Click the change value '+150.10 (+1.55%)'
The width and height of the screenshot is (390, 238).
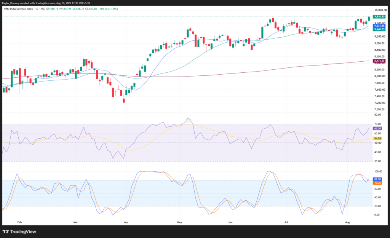(x=108, y=9)
